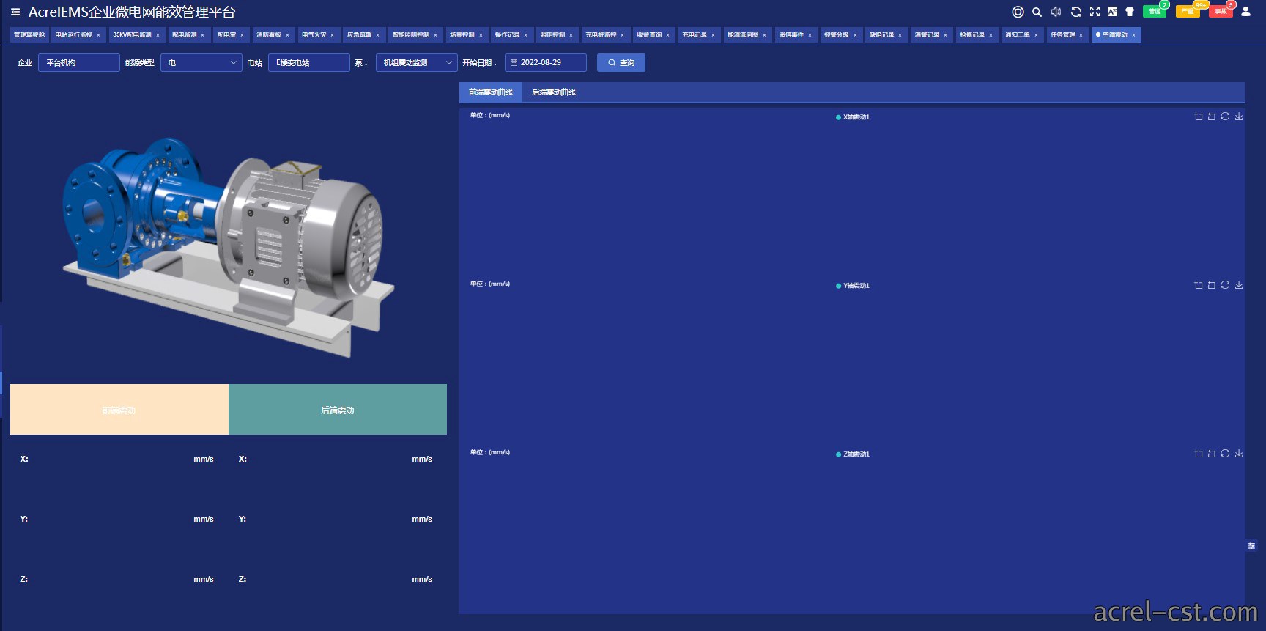
Task: Open the red 事故 alarm badge
Action: point(1221,11)
